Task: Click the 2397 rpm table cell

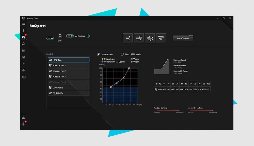Action: tap(190, 89)
